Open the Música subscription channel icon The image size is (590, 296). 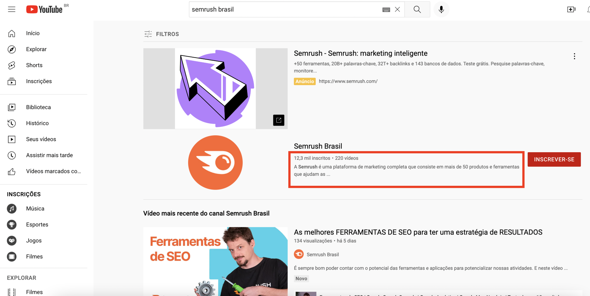coord(12,209)
